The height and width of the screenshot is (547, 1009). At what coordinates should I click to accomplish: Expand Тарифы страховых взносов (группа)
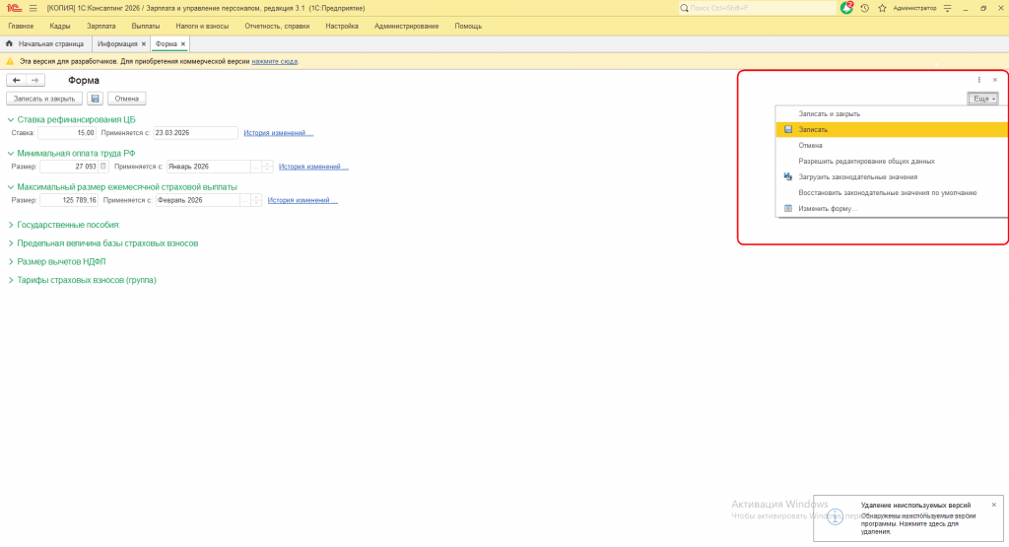click(10, 280)
